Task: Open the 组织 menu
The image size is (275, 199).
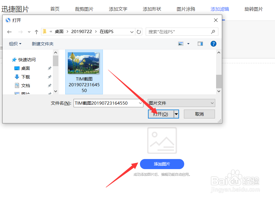Action: click(x=15, y=44)
